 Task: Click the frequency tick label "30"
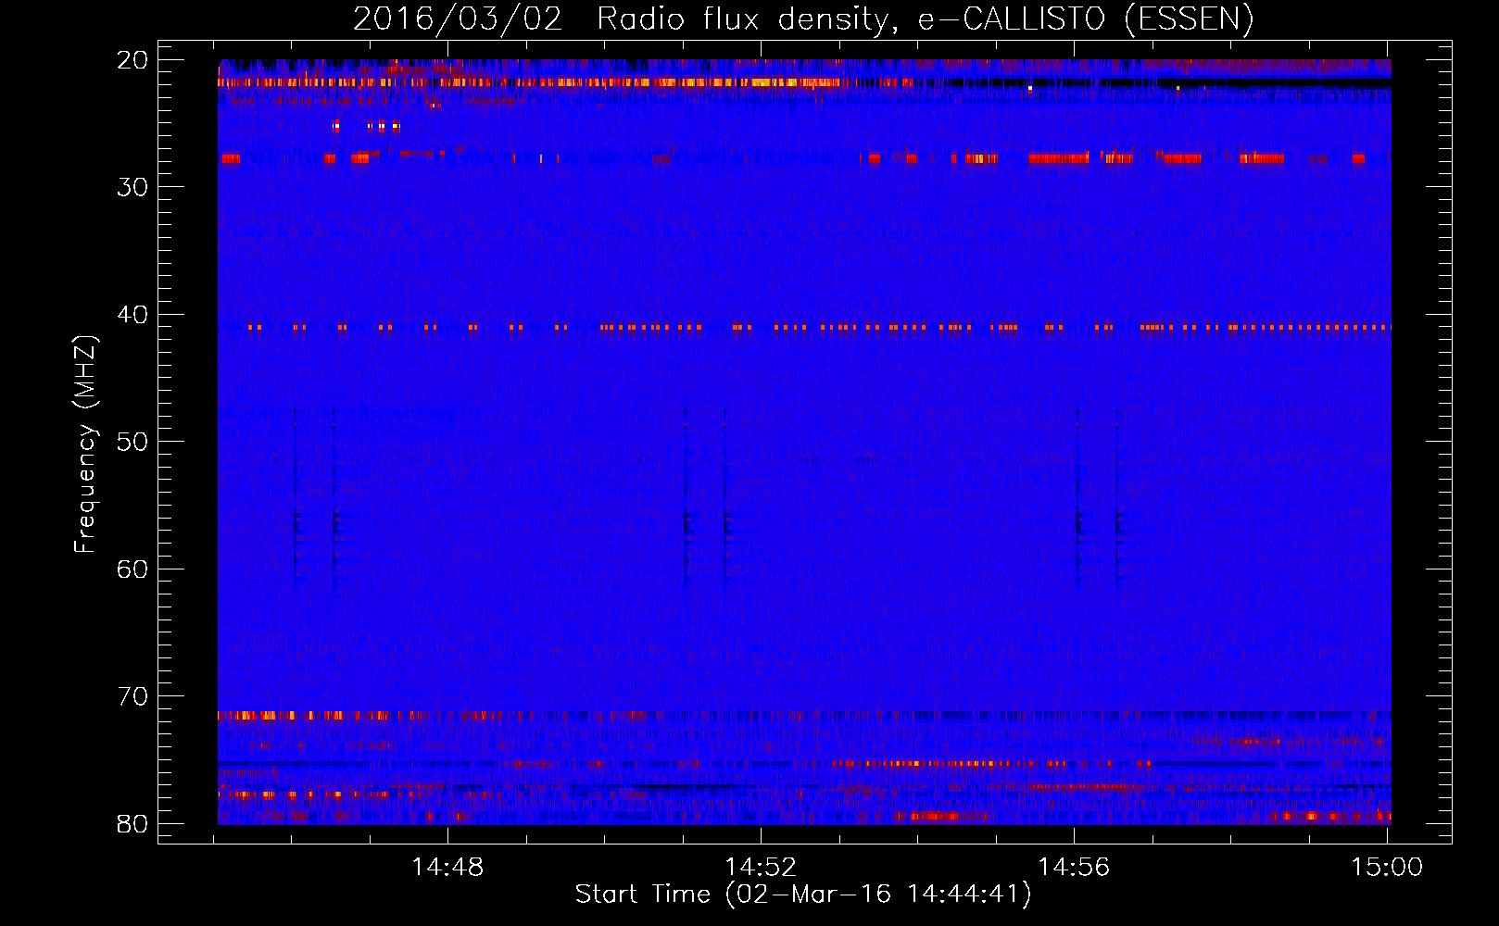pyautogui.click(x=132, y=187)
